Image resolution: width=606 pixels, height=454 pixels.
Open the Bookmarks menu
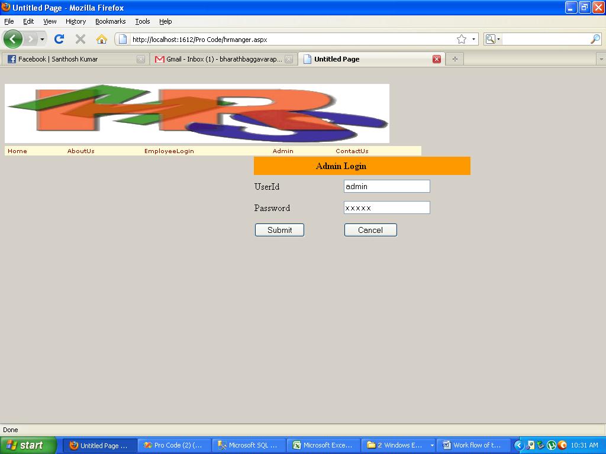(x=111, y=21)
